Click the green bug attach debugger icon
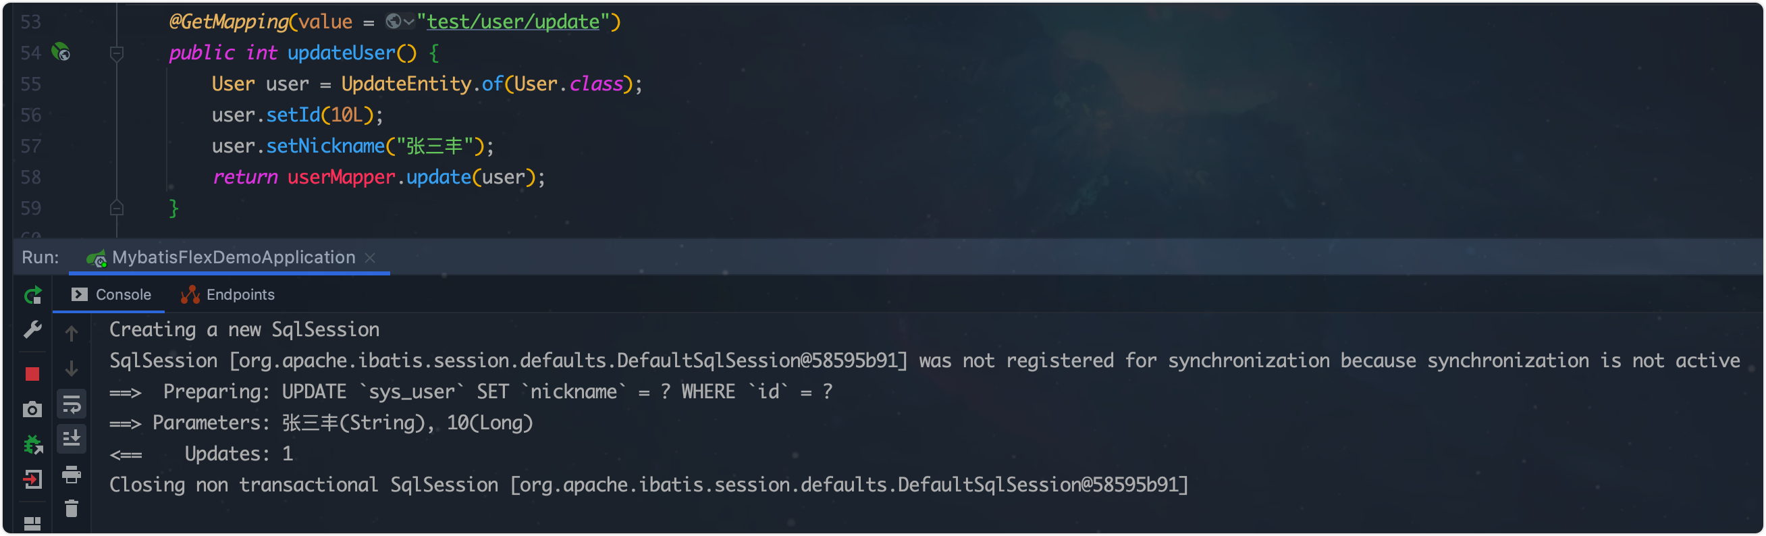1766x536 pixels. point(32,444)
